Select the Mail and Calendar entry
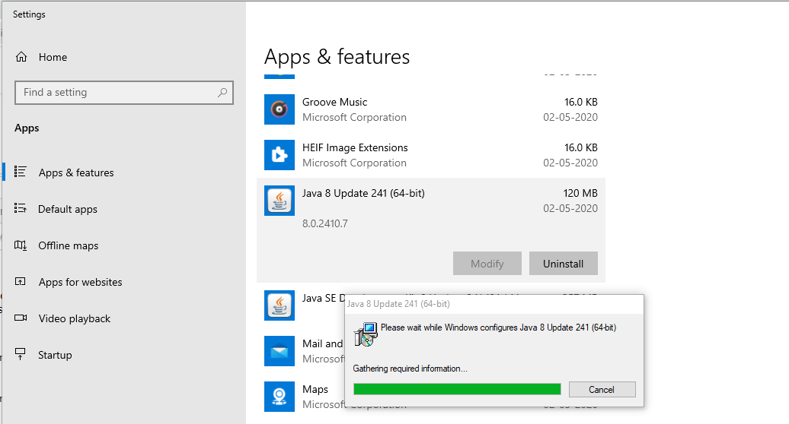 (431, 351)
